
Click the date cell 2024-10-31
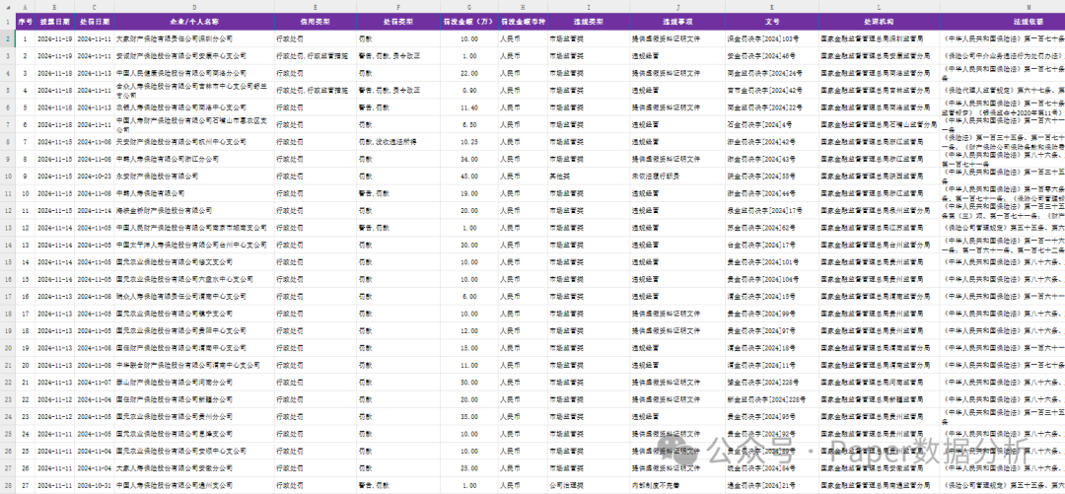point(95,485)
